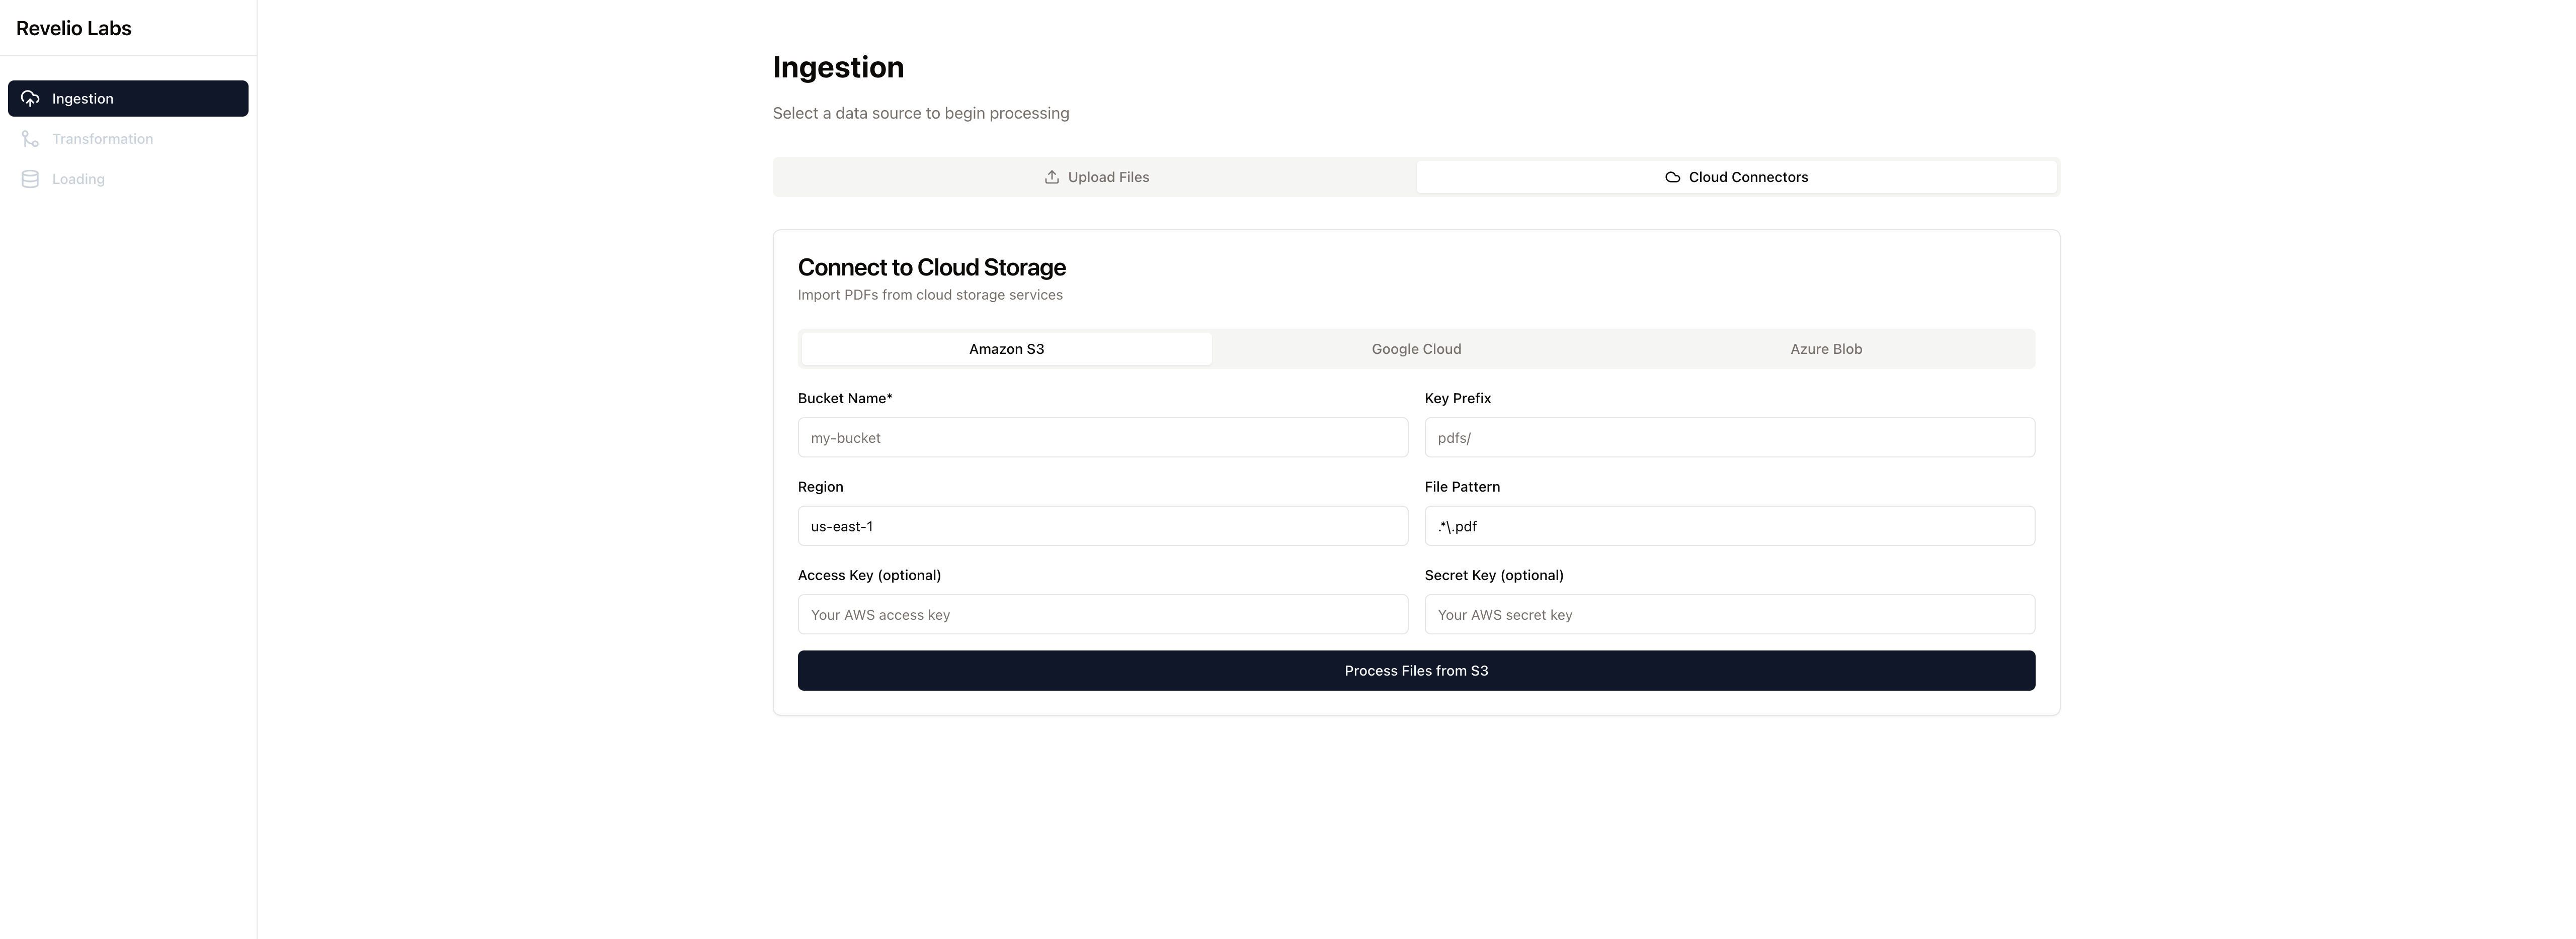Click the Bucket Name* label
This screenshot has width=2576, height=939.
[x=845, y=398]
